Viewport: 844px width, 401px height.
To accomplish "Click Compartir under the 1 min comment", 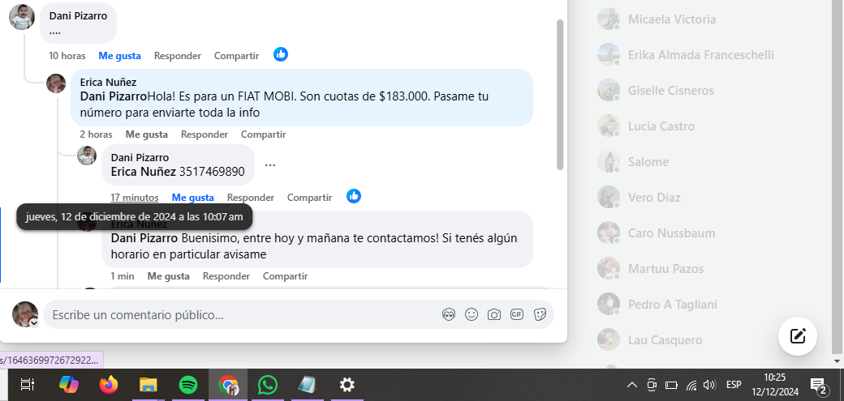I will tap(286, 276).
